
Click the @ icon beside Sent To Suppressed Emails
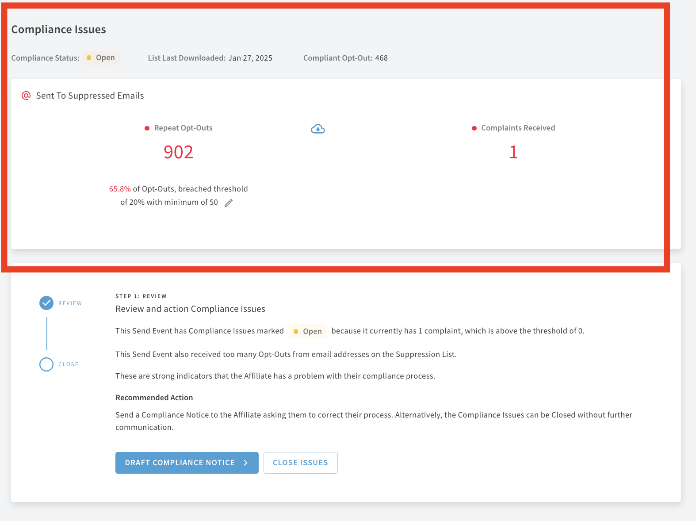[26, 96]
